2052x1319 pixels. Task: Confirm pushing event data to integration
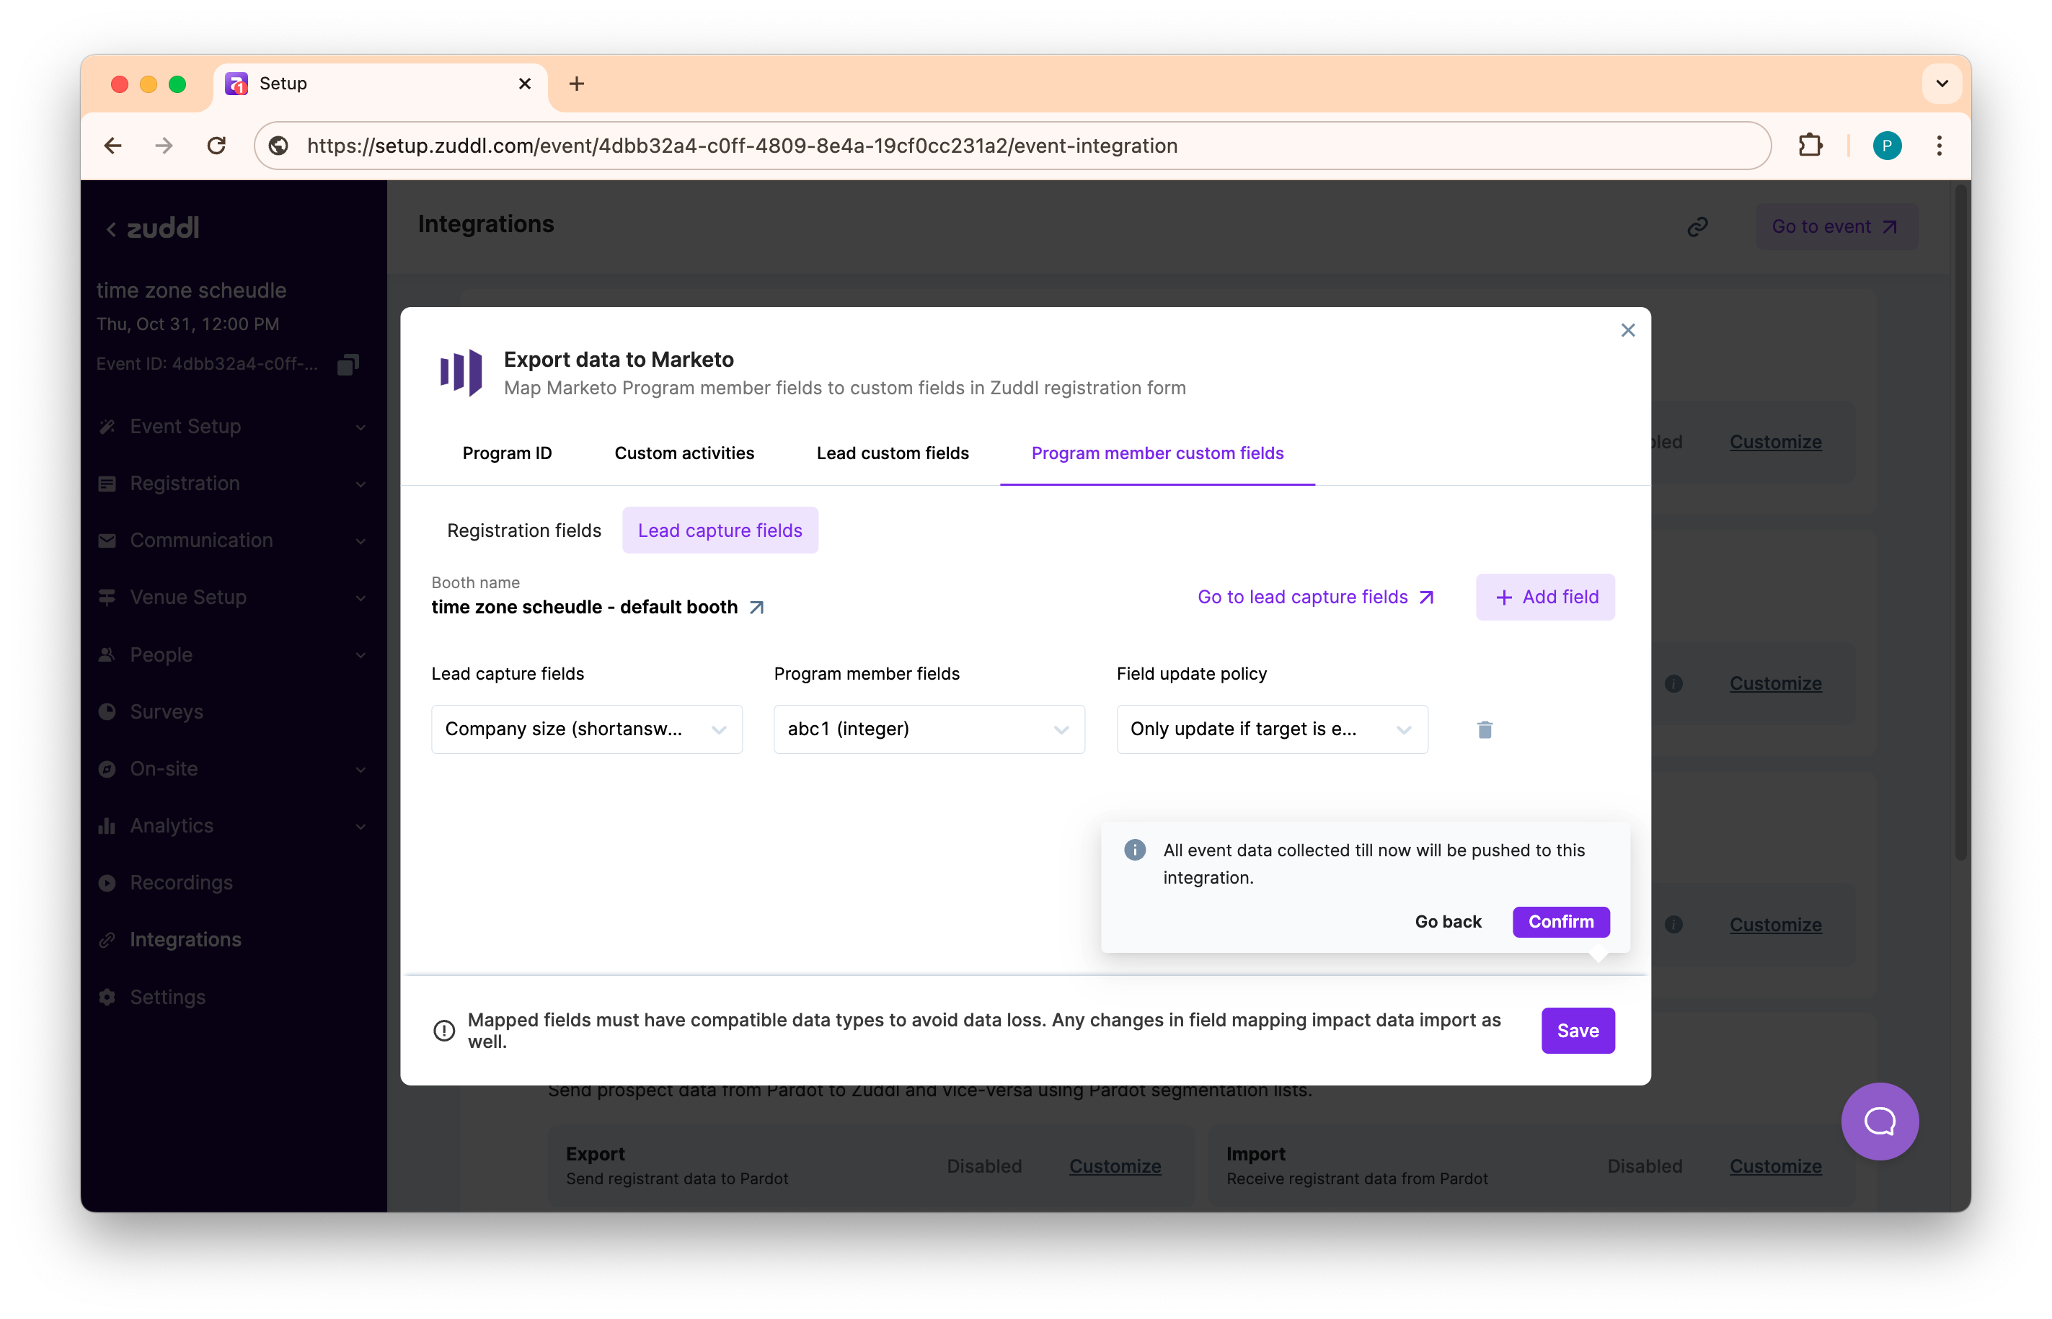coord(1560,922)
